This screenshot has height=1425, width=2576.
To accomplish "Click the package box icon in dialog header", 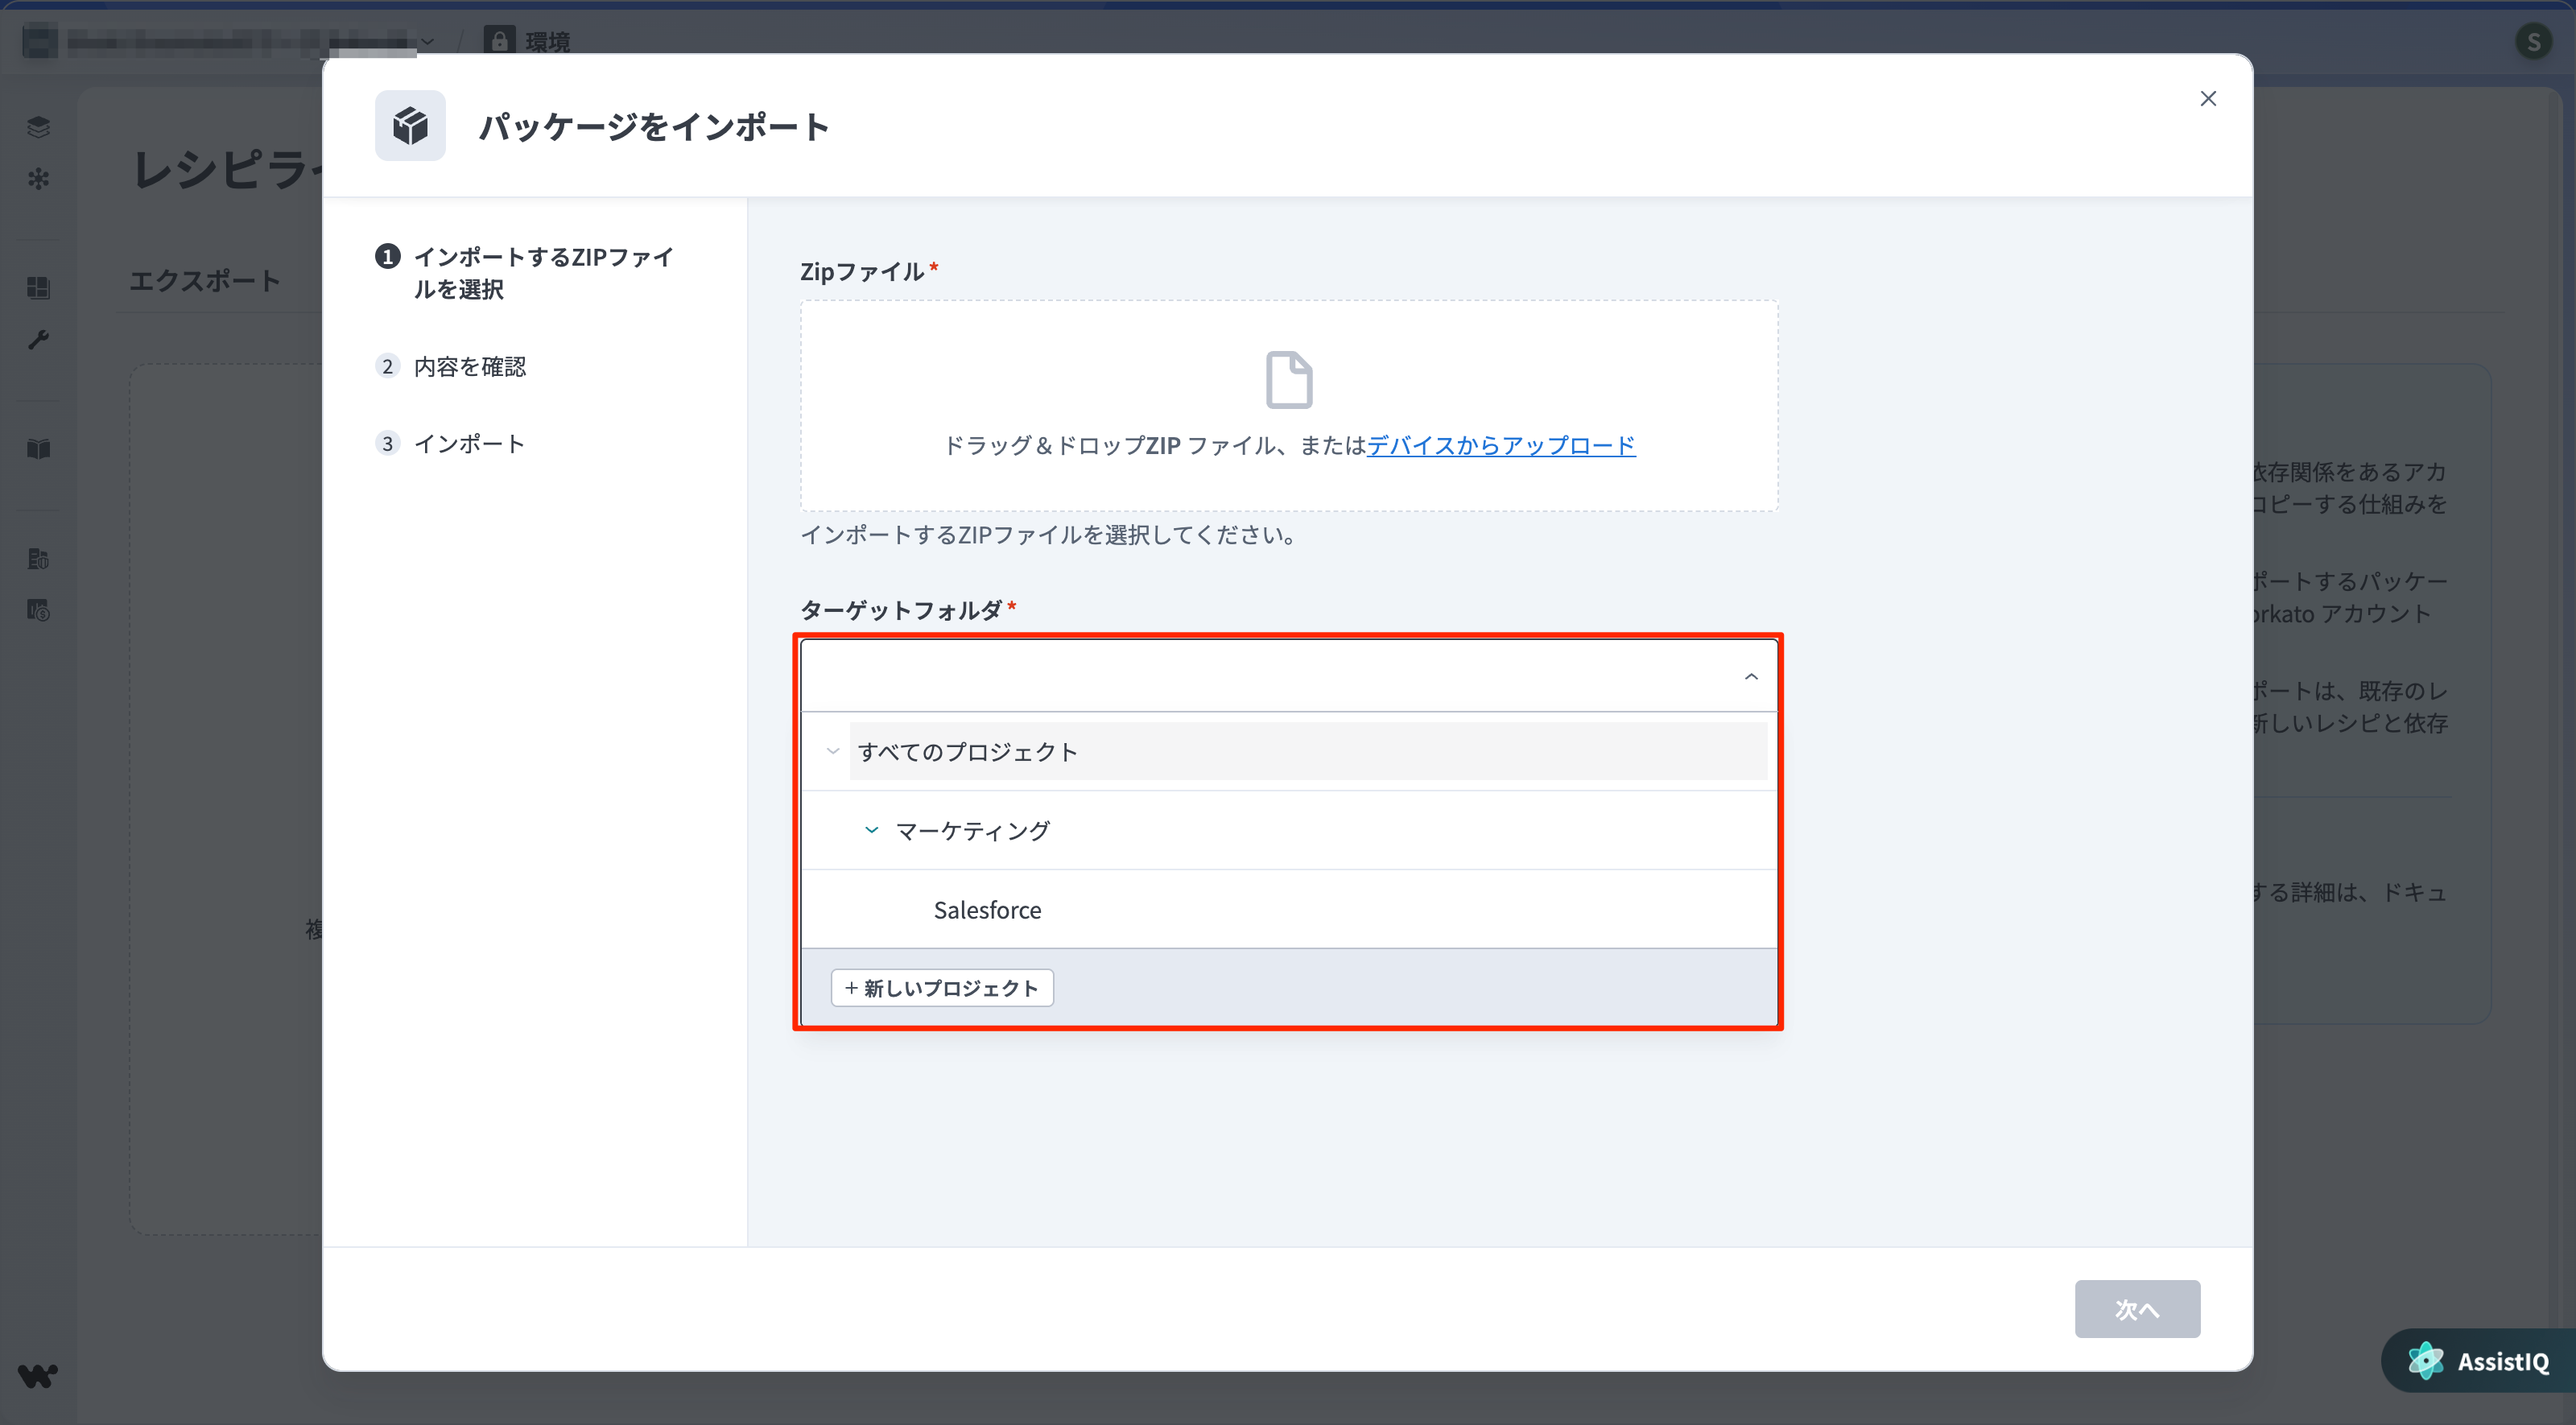I will point(410,126).
